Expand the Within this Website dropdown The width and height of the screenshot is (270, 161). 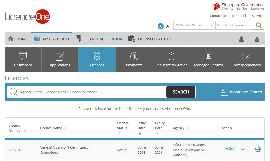194,25
